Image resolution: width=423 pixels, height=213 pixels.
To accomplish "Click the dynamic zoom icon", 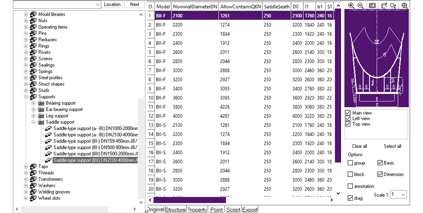I will coord(393,6).
